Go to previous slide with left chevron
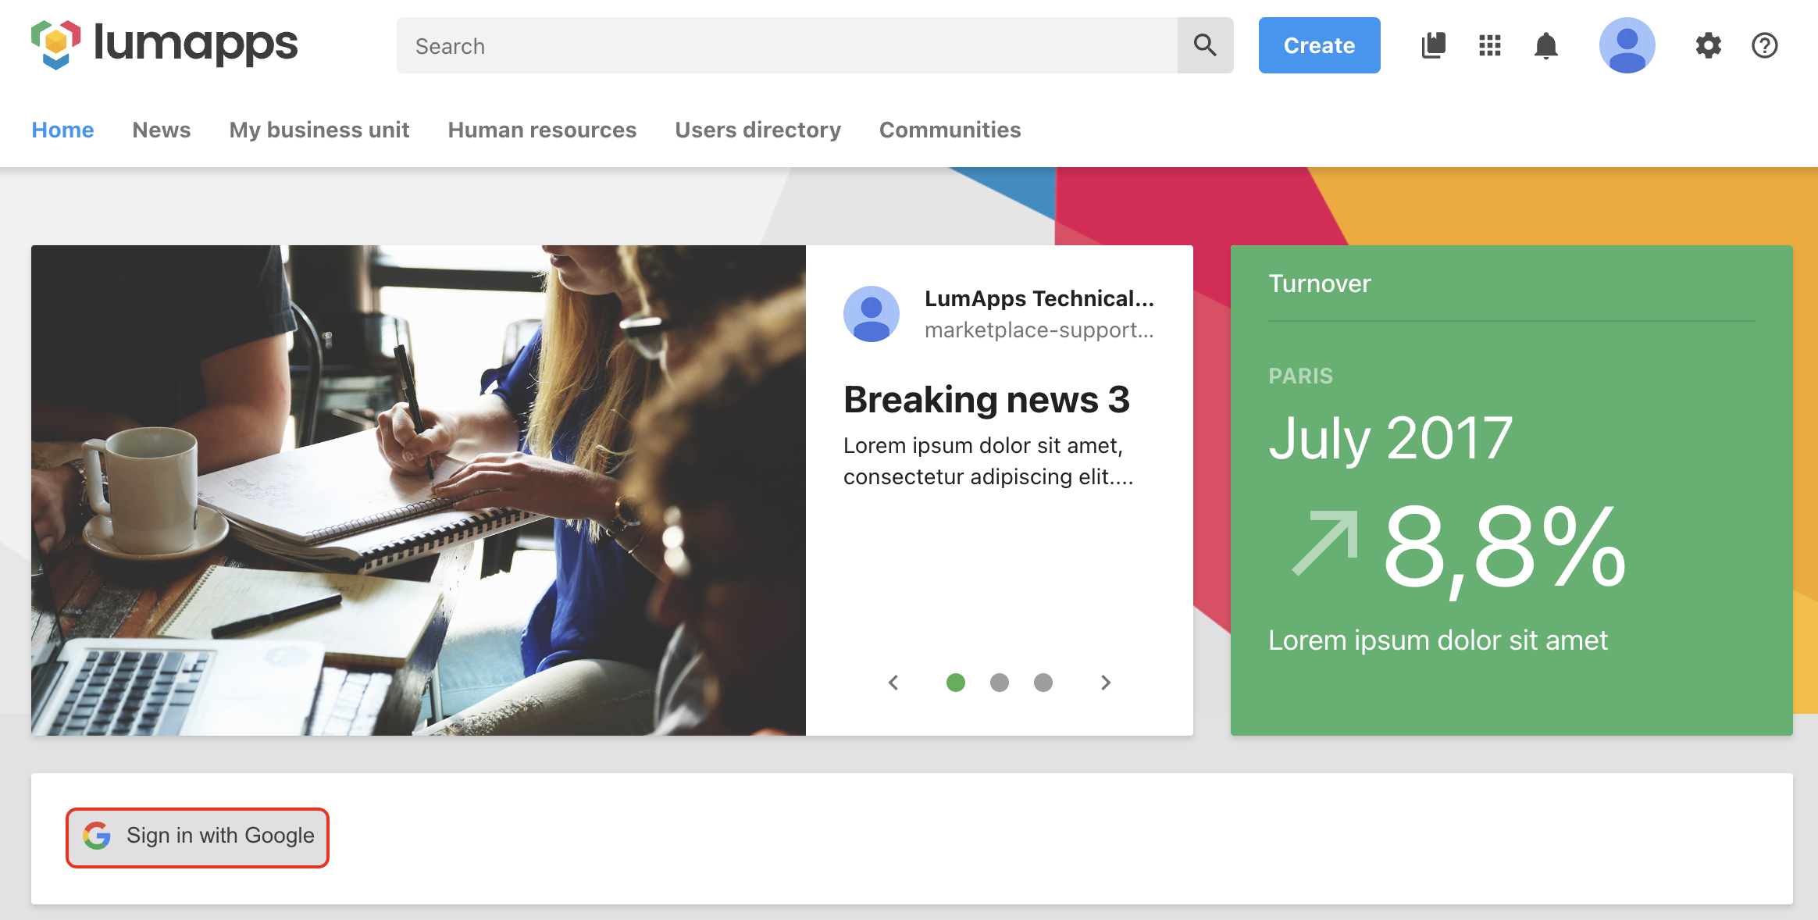Image resolution: width=1818 pixels, height=920 pixels. point(893,683)
